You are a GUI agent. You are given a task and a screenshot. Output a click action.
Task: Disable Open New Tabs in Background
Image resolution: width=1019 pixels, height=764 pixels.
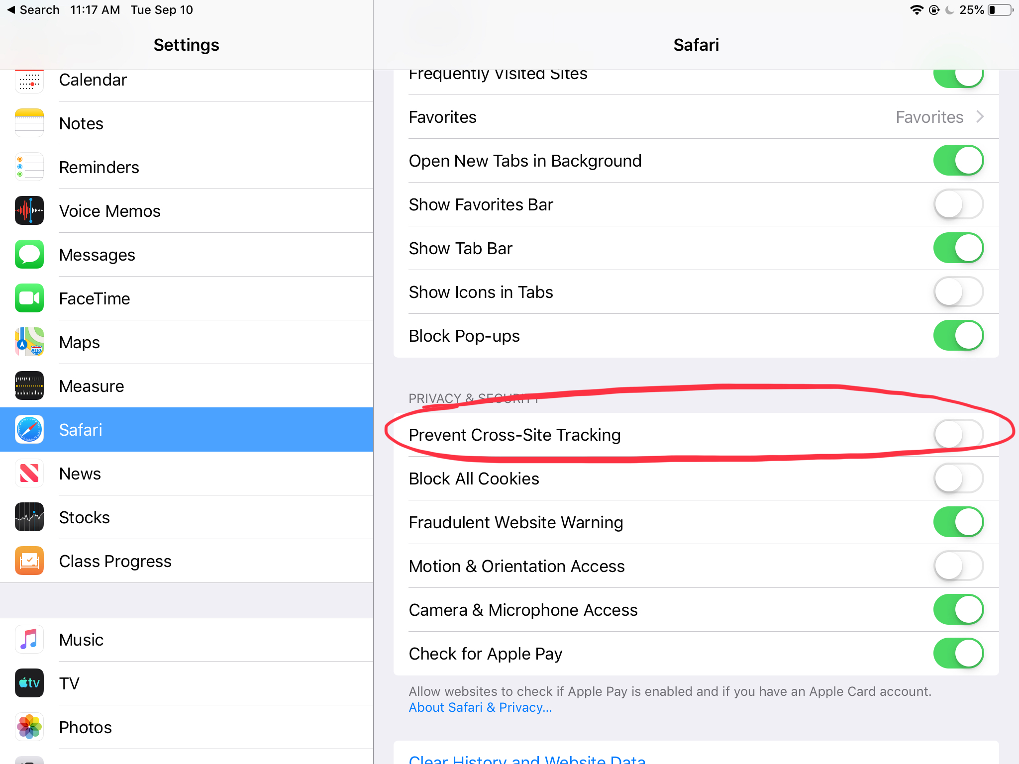[958, 161]
